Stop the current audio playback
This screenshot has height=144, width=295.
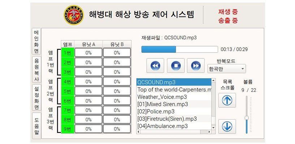coord(176,66)
